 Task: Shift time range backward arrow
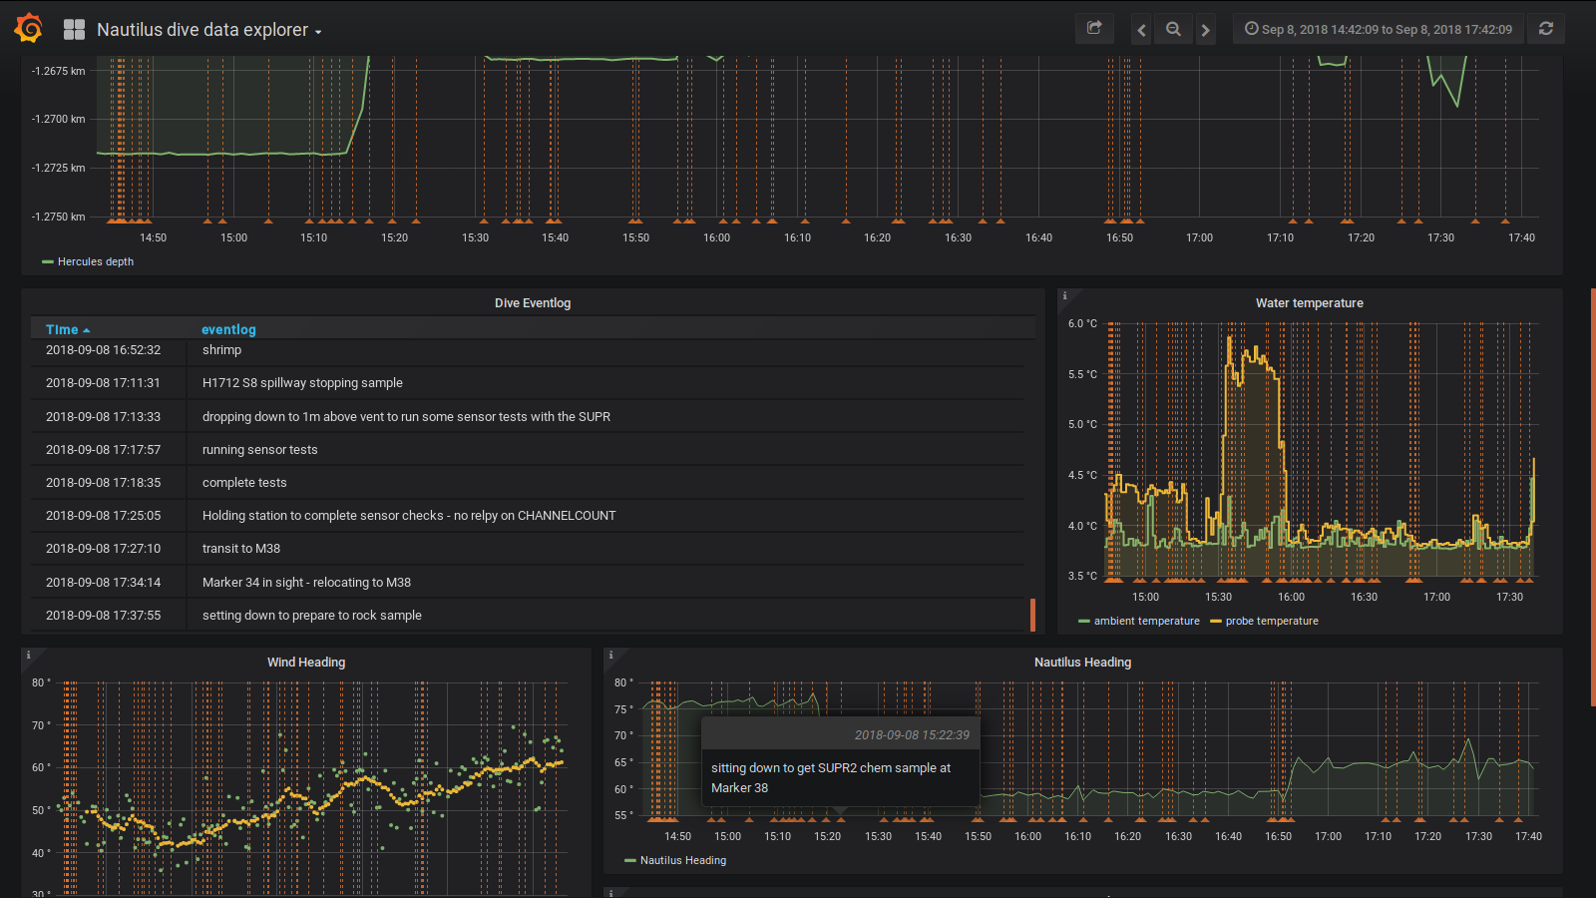(x=1141, y=30)
